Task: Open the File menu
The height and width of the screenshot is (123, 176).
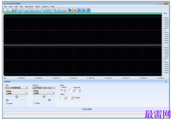Action: pyautogui.click(x=5, y=6)
